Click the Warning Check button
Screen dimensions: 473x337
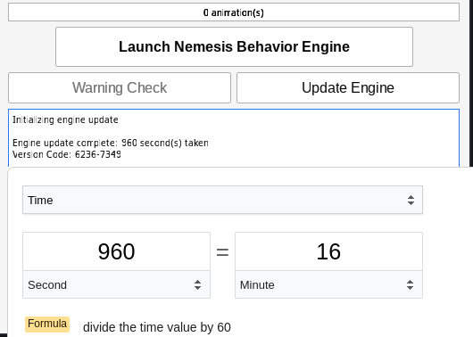tap(120, 87)
